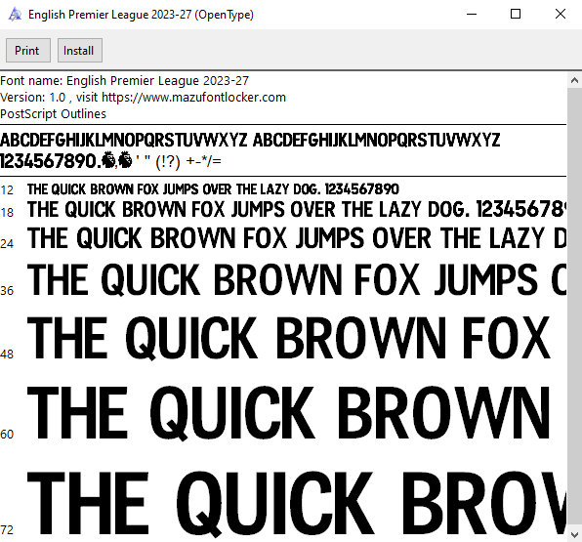
Task: Click the size 60 sample text
Action: [x=289, y=413]
